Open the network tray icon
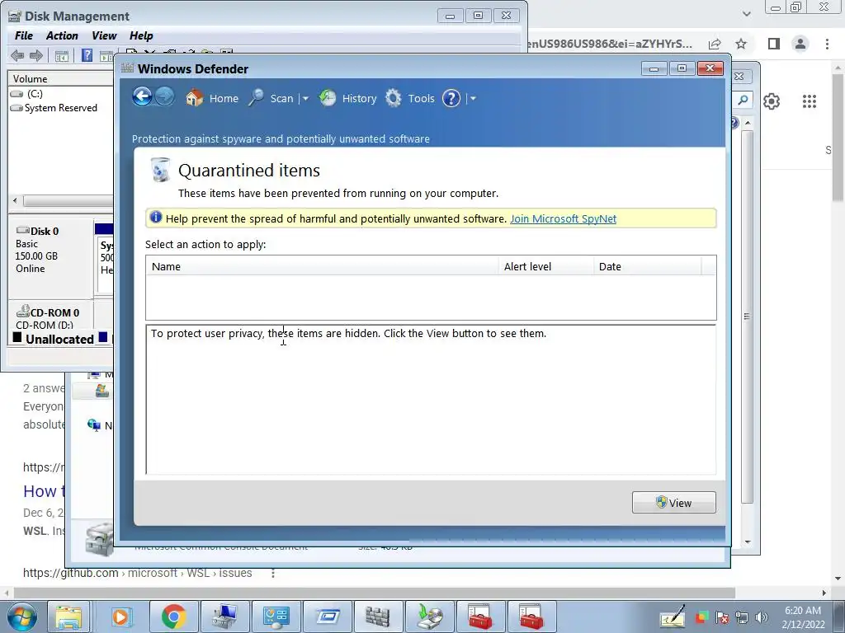This screenshot has height=633, width=845. (741, 617)
